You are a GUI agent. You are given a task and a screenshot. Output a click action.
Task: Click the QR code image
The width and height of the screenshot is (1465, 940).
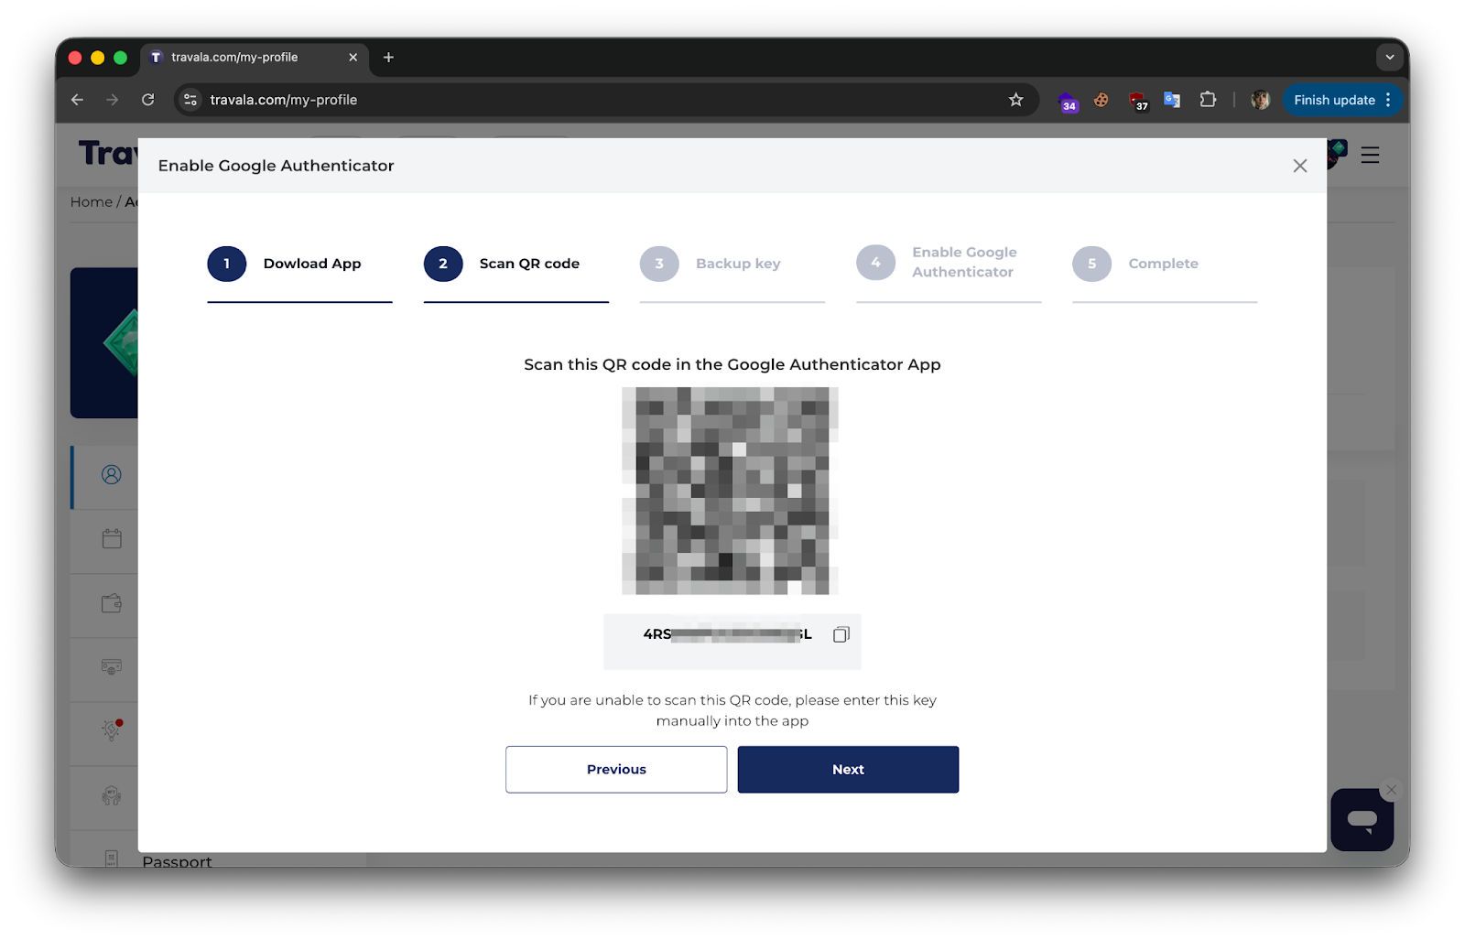(730, 492)
